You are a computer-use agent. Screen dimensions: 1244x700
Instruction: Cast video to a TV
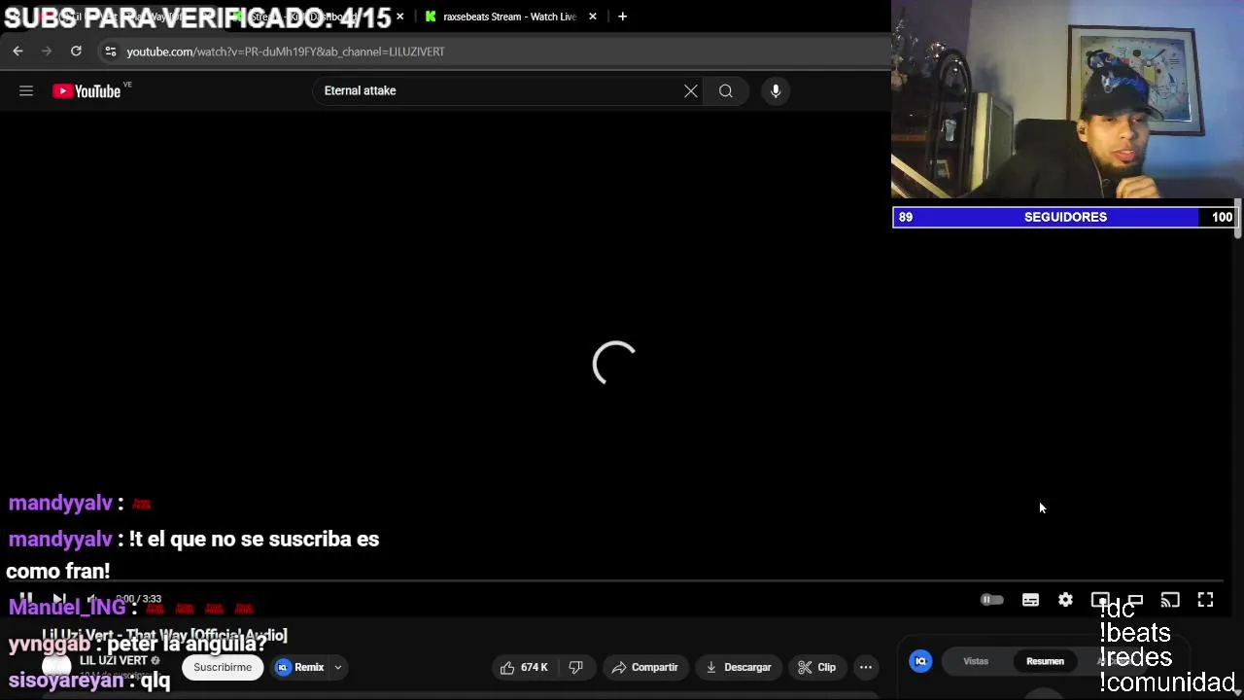click(1170, 600)
